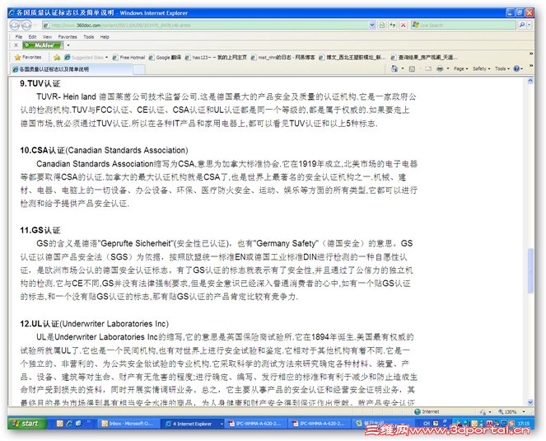Click the Windows start button
The width and height of the screenshot is (546, 441).
[x=26, y=423]
